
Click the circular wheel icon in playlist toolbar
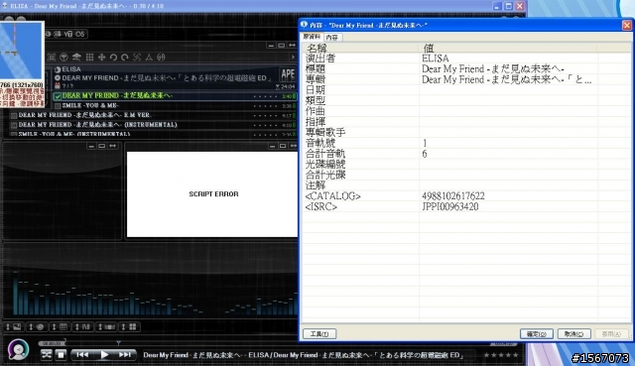(63, 58)
